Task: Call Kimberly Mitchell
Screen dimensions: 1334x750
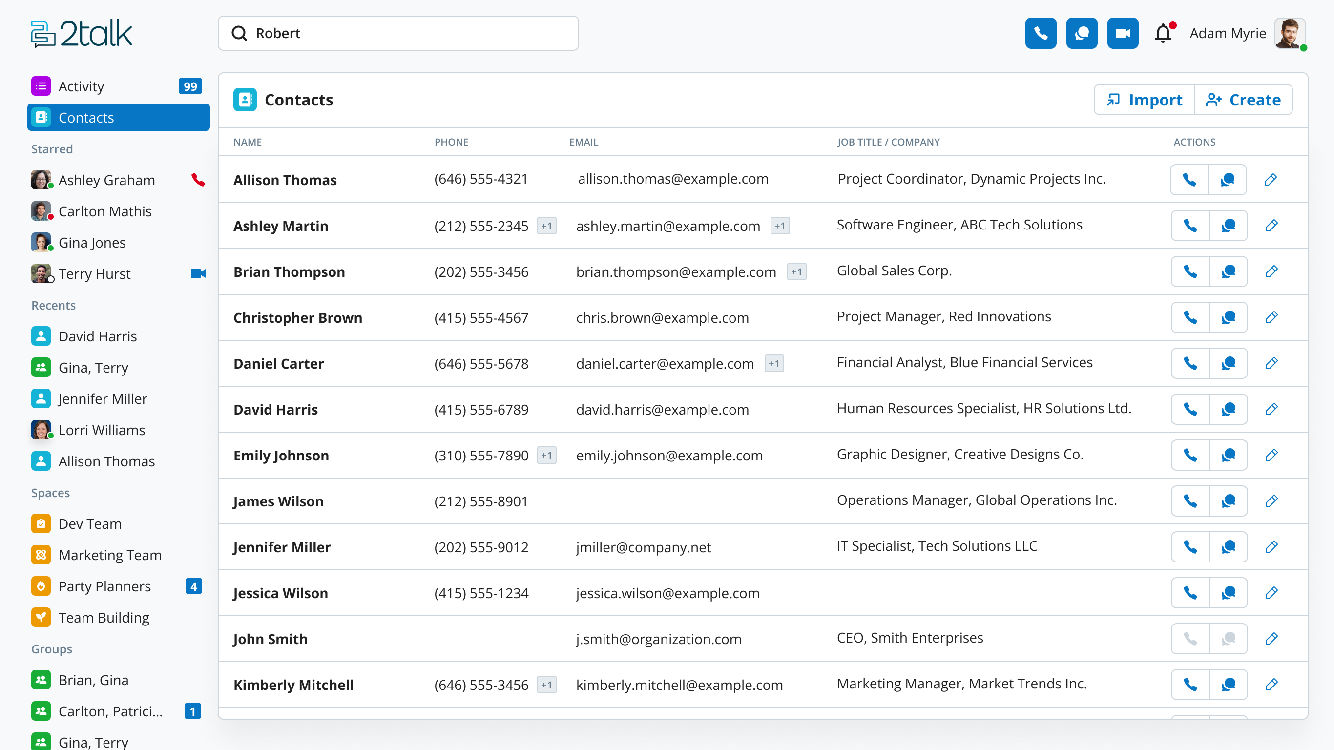Action: point(1190,684)
